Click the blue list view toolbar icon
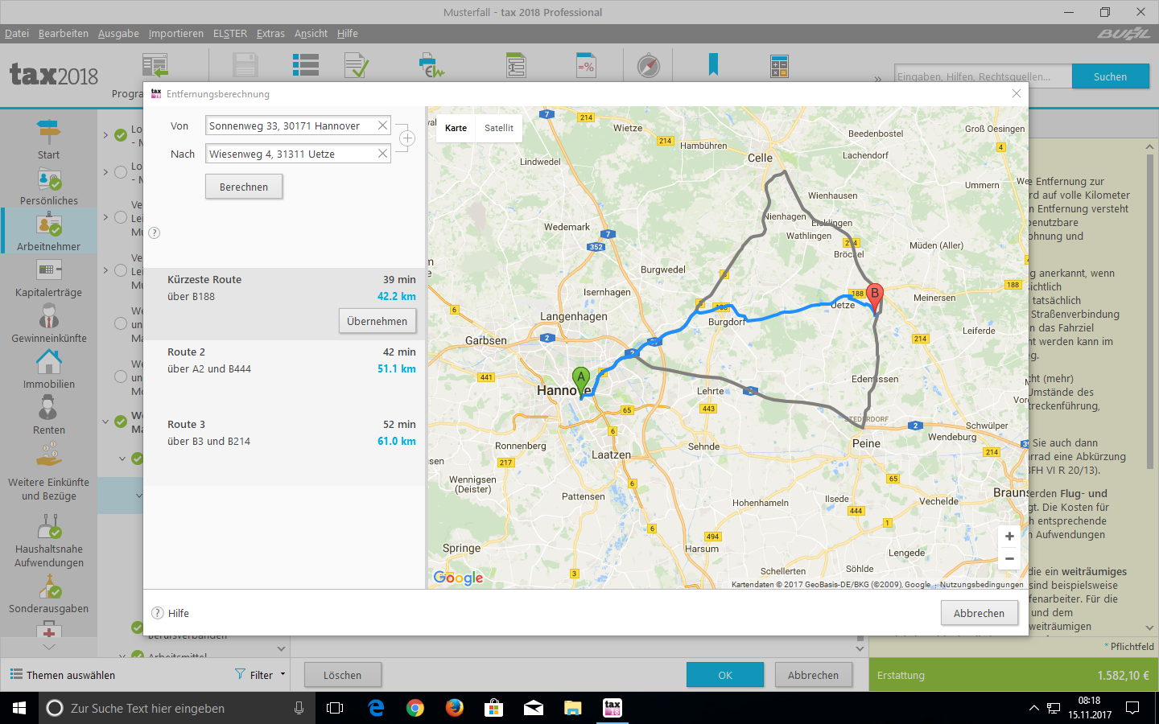This screenshot has width=1159, height=724. (306, 66)
